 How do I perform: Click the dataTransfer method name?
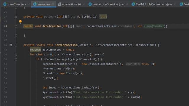(52, 26)
